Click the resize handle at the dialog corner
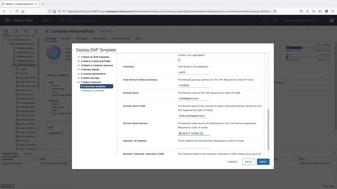 272,167
